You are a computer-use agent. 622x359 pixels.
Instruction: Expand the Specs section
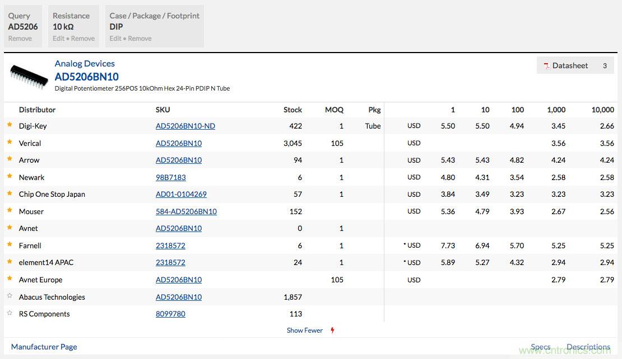pos(540,347)
